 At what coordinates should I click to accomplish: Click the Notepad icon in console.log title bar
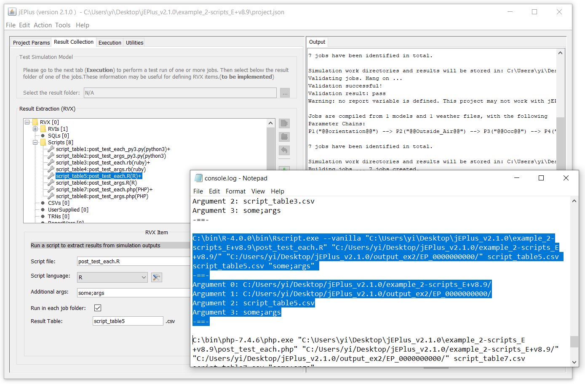pos(198,178)
